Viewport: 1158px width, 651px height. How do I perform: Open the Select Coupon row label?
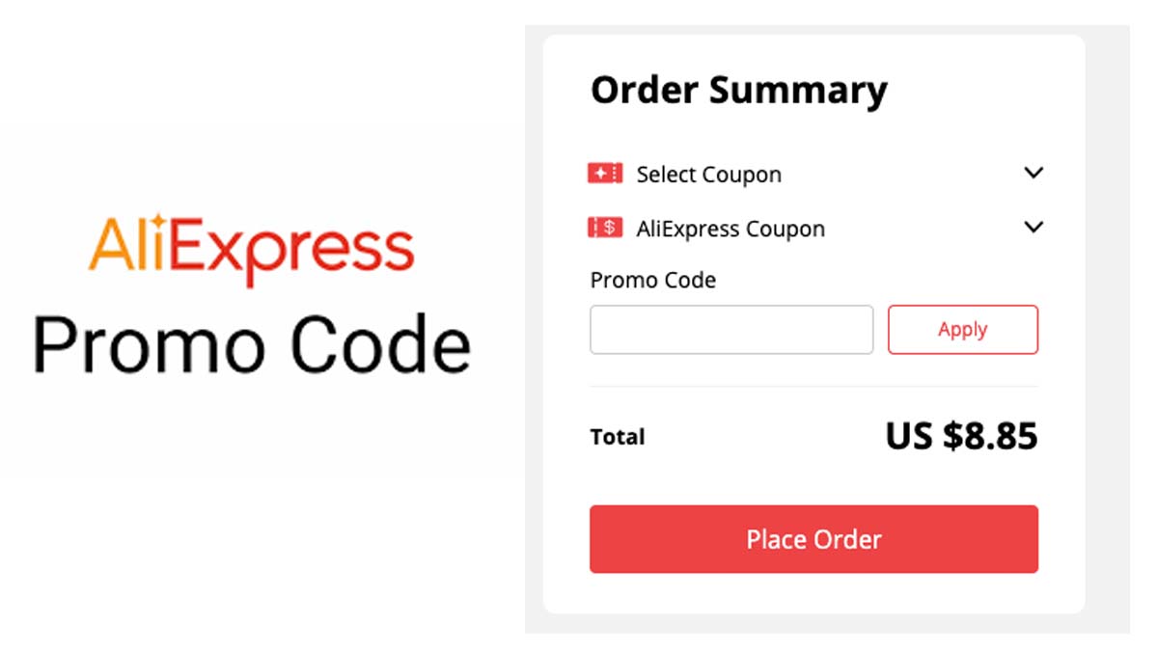708,175
